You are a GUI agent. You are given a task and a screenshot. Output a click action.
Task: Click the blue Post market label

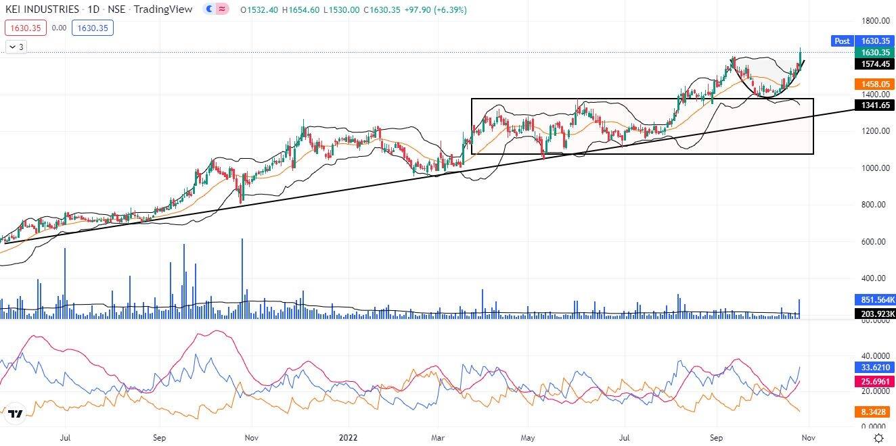click(842, 41)
